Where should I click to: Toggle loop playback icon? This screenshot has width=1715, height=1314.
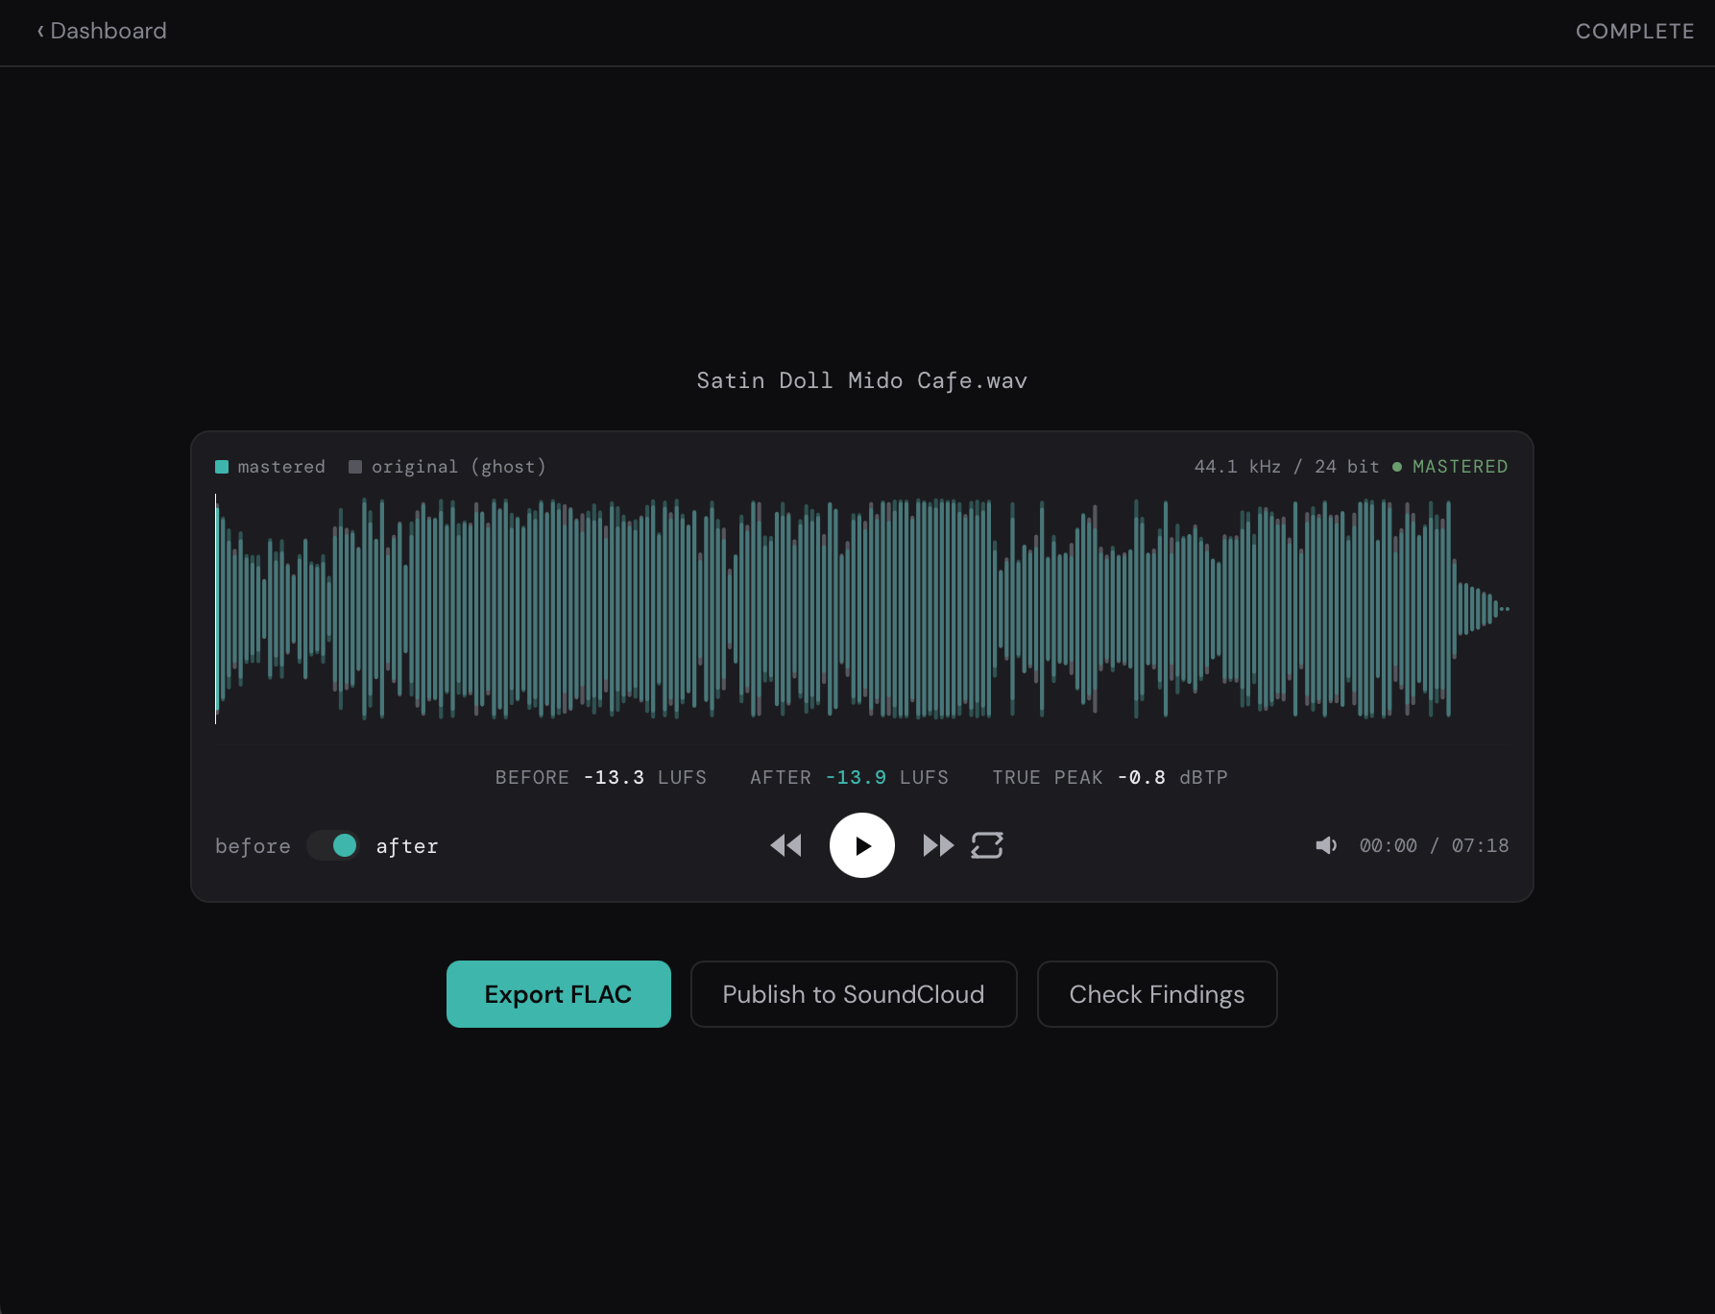click(987, 845)
